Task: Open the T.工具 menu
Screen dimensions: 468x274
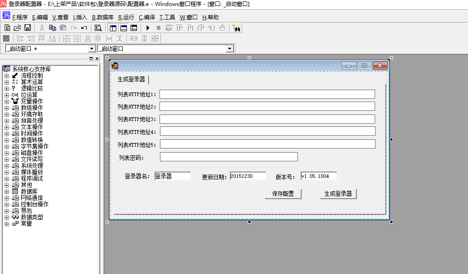Action: pyautogui.click(x=167, y=17)
